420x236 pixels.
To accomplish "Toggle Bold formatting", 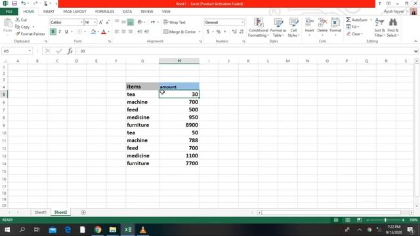I will pos(53,31).
